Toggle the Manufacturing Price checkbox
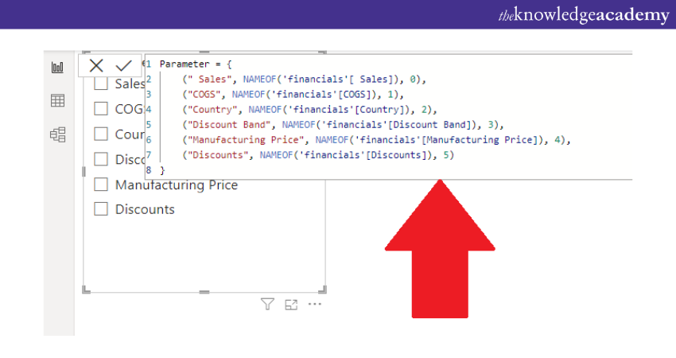Viewport: 676px width, 358px height. click(x=101, y=185)
